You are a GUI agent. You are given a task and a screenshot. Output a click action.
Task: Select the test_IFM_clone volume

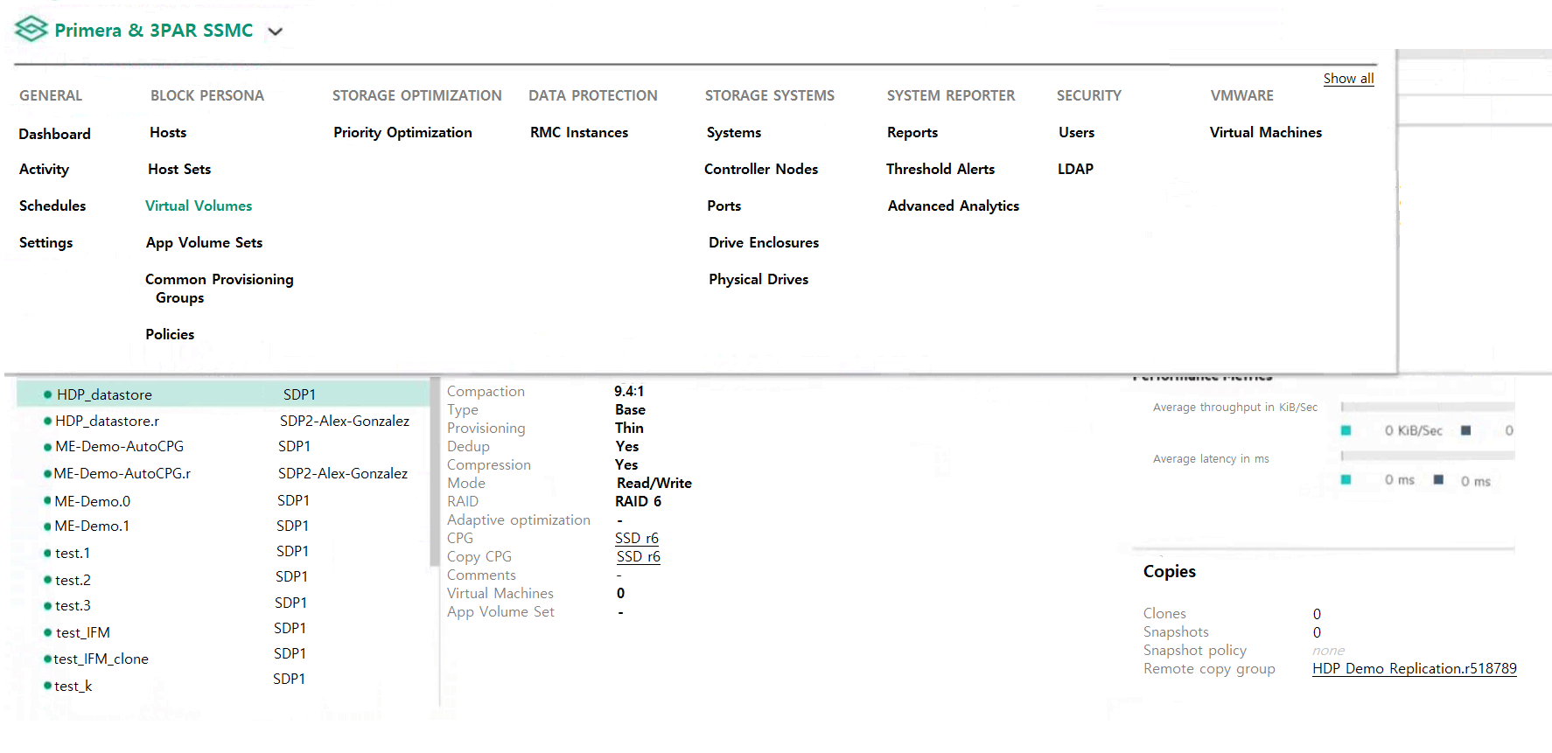click(x=101, y=659)
